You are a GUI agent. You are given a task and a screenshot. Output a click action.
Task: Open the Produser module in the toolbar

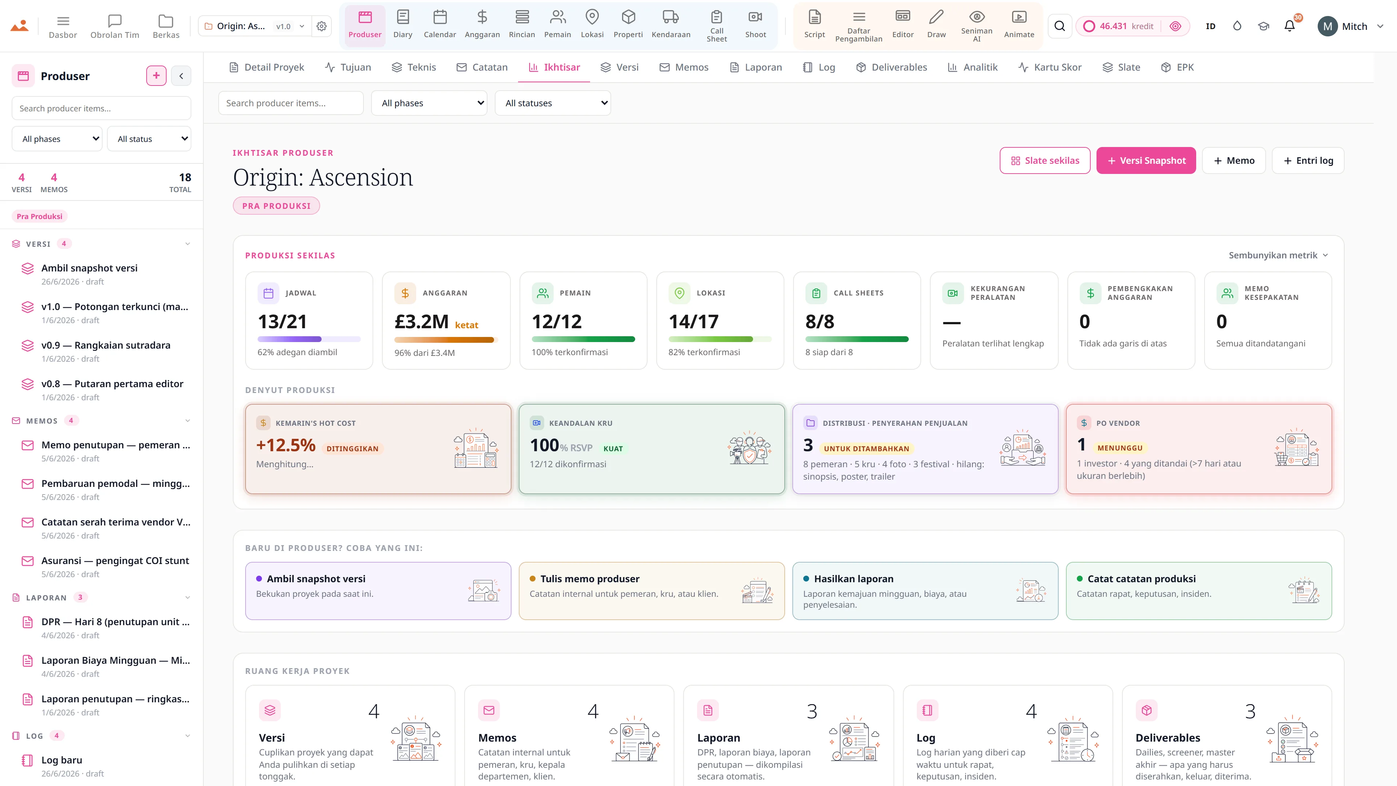[365, 25]
